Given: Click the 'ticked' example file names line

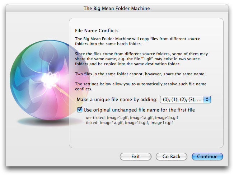Looking at the screenshot, I should [x=129, y=123].
